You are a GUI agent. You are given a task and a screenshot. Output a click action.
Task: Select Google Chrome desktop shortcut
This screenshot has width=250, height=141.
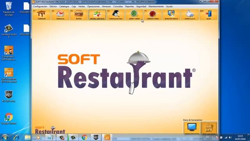point(9,119)
